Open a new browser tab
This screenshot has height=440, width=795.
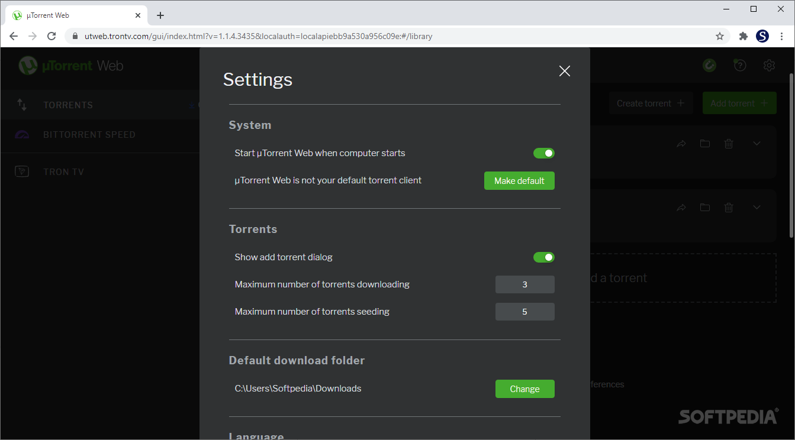click(x=160, y=15)
